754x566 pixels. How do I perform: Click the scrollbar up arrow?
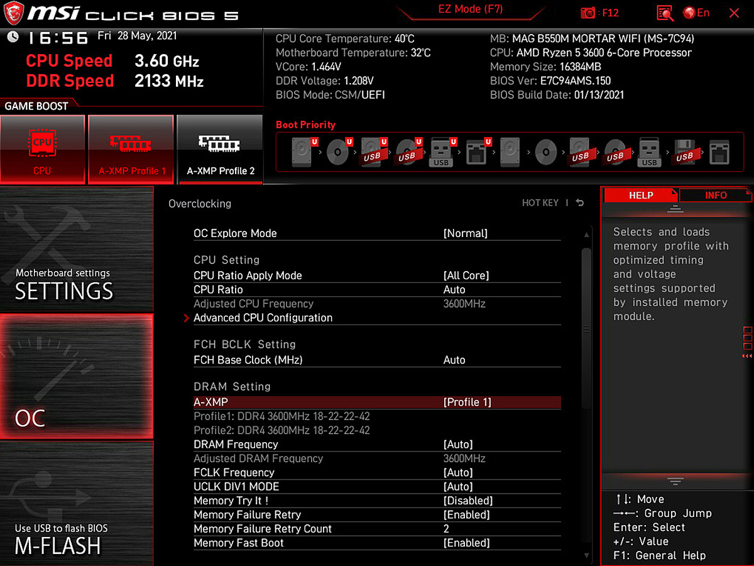tap(587, 235)
